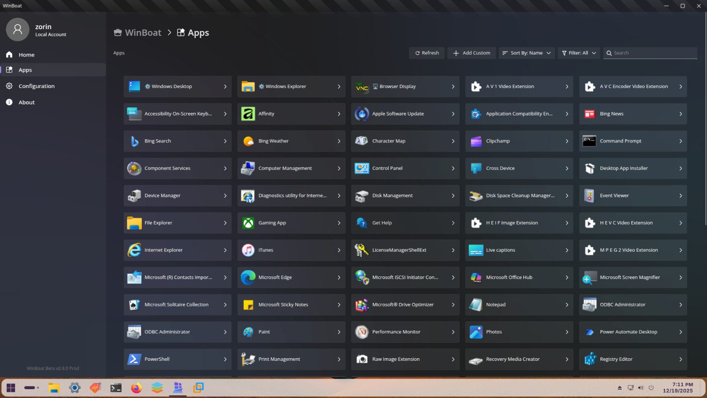Open Firefox from the taskbar

click(x=137, y=388)
